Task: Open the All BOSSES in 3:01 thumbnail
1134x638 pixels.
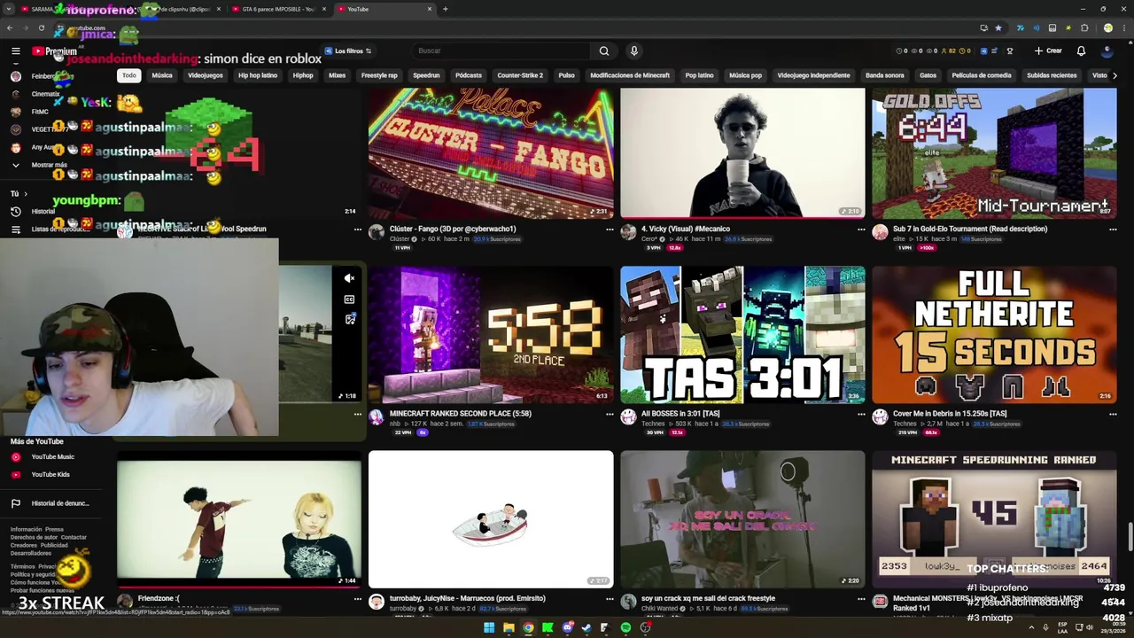Action: point(742,334)
